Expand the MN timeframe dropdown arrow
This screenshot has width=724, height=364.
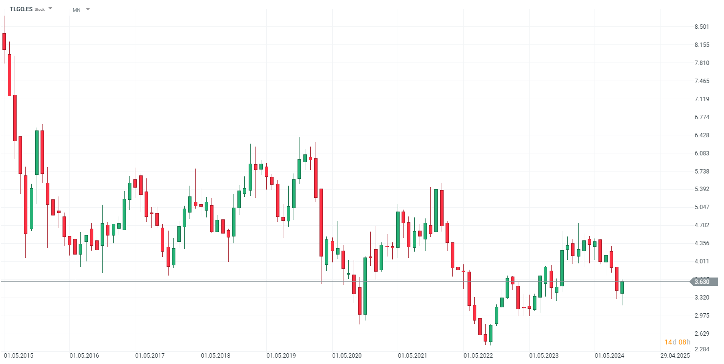coord(88,9)
